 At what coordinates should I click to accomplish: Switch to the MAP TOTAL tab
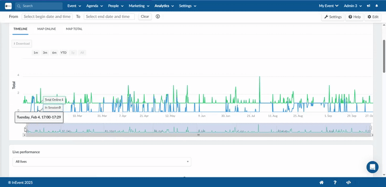74,29
